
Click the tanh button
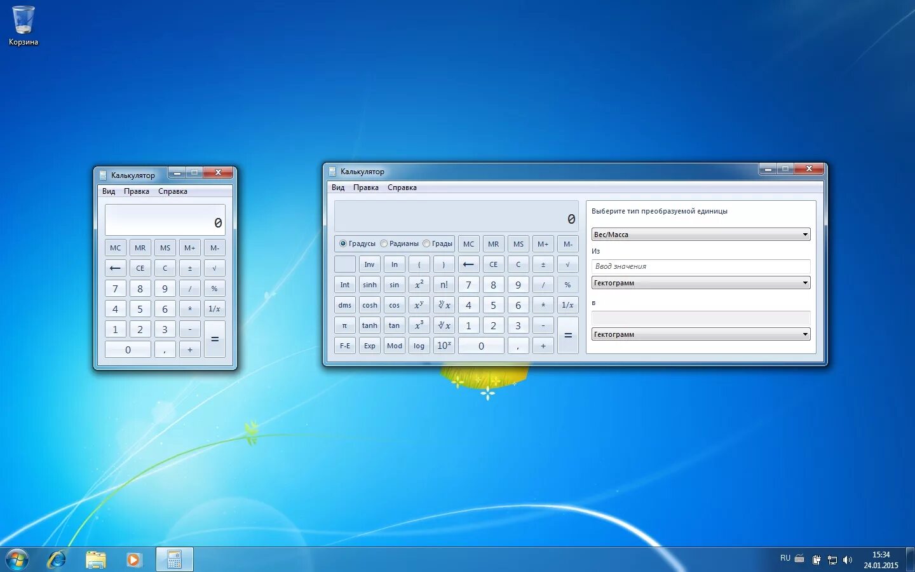[x=369, y=325]
